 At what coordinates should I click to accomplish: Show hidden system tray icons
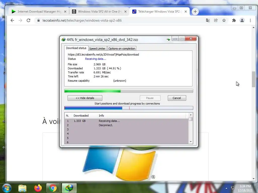227,188
